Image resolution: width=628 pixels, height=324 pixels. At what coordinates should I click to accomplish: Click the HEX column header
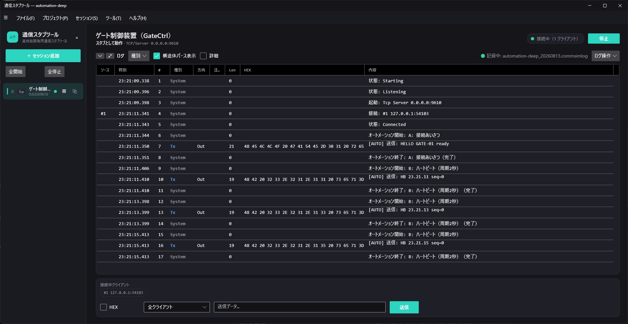coord(302,70)
